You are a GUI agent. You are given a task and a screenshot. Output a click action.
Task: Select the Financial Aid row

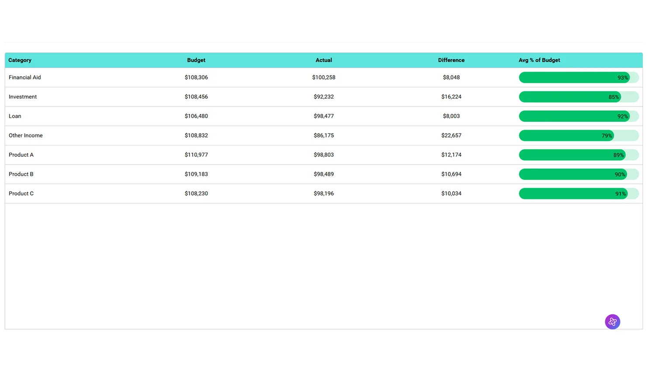pos(24,77)
